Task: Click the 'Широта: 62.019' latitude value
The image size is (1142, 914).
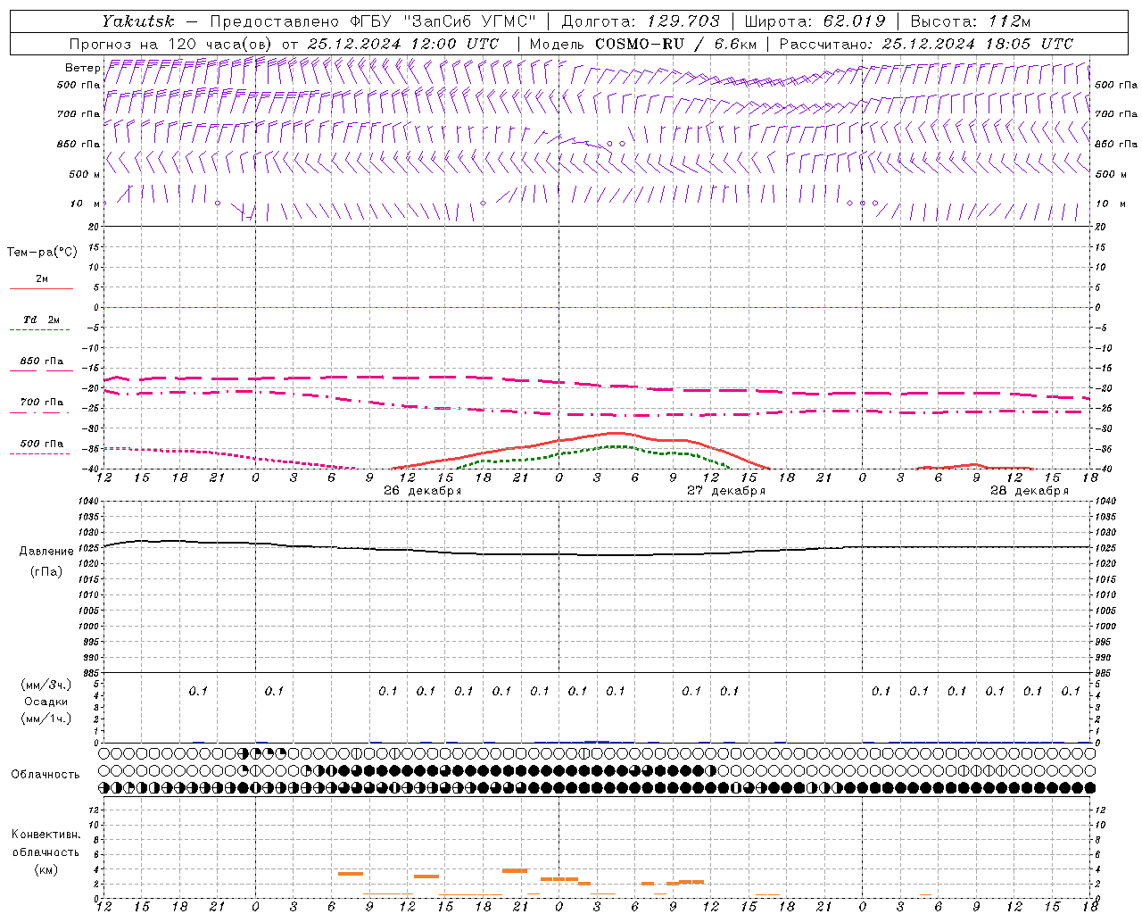Action: 815,21
